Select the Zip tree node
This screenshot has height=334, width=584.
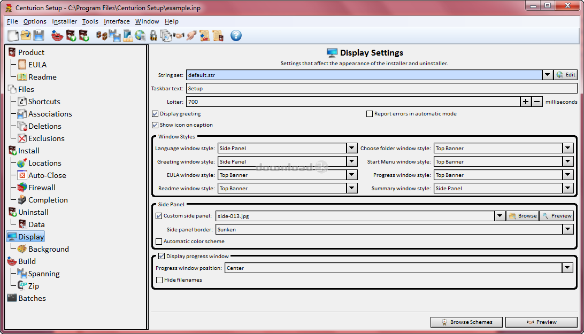pyautogui.click(x=34, y=286)
